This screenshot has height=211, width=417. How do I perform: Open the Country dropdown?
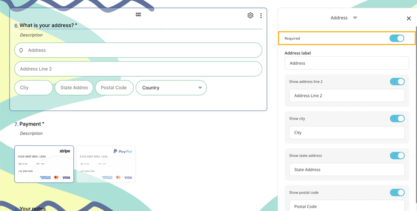(x=171, y=88)
